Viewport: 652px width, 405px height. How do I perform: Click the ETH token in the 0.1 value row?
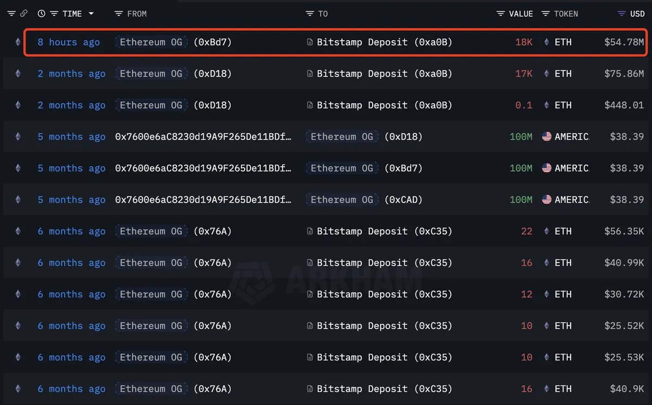[x=563, y=105]
